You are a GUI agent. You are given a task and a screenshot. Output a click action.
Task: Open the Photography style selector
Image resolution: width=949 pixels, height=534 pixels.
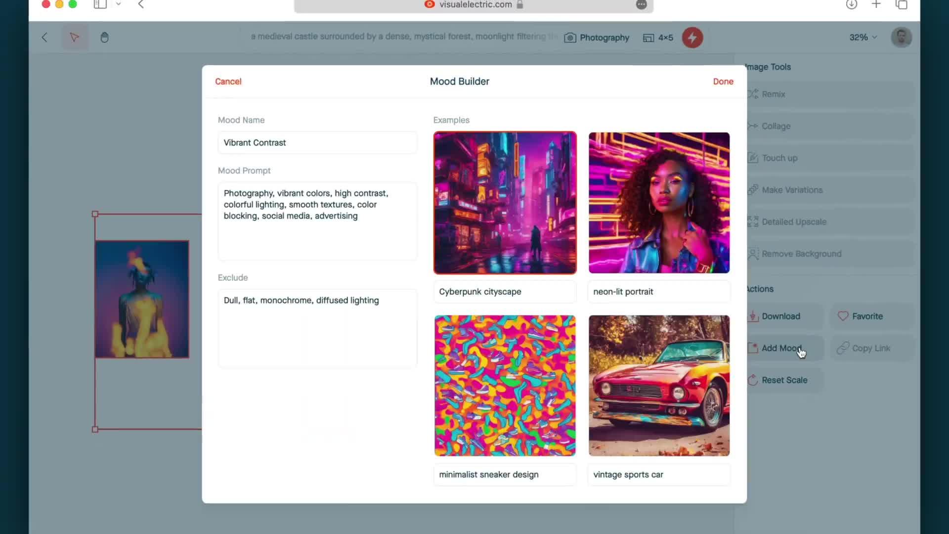(597, 38)
